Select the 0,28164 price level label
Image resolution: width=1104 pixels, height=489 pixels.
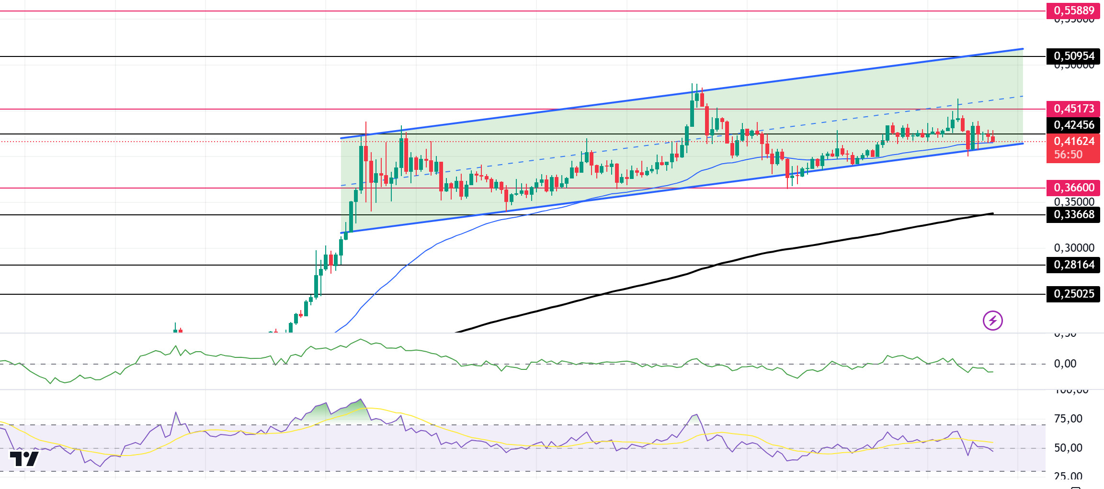1073,265
